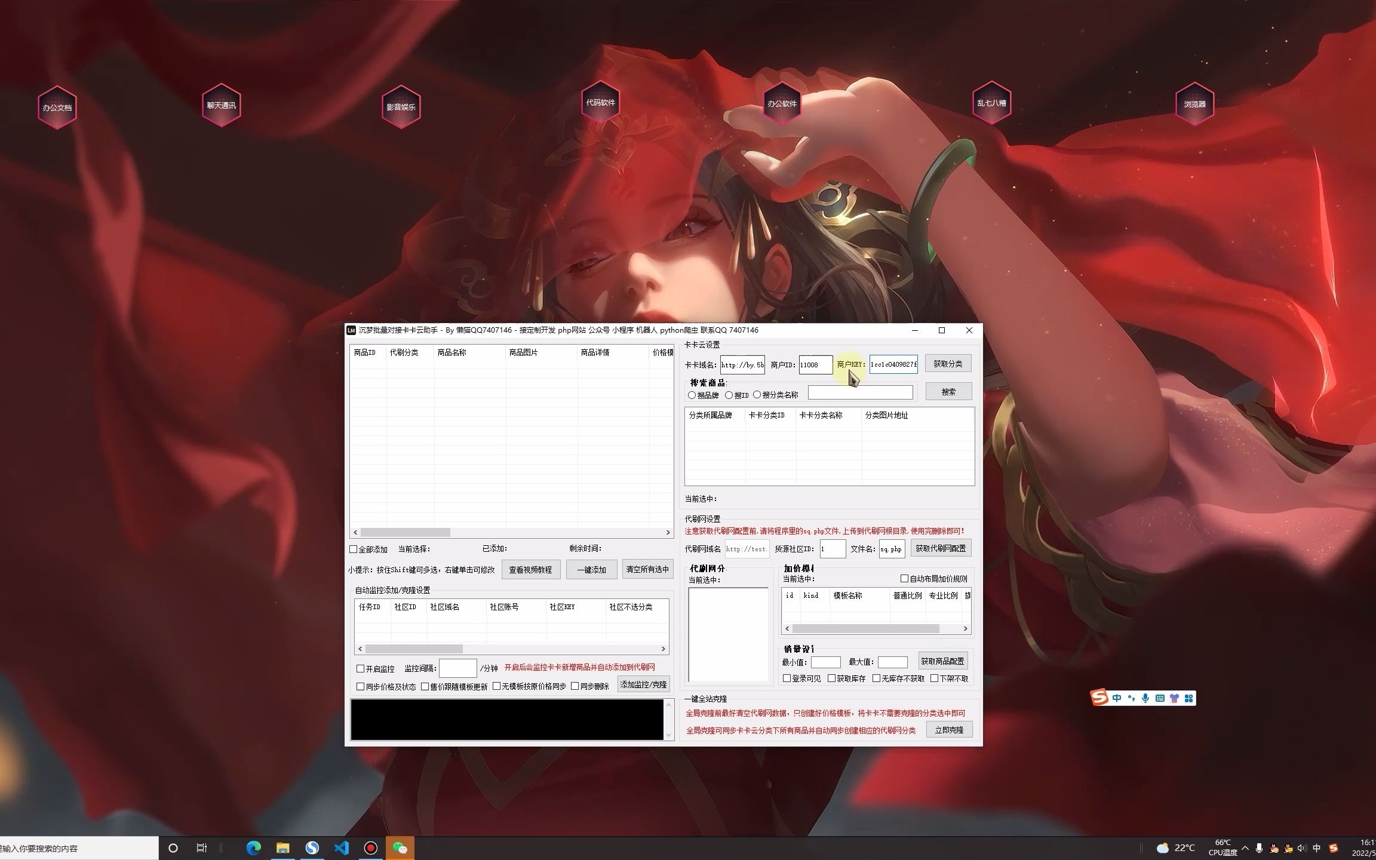Viewport: 1376px width, 860px height.
Task: Open 查看视频教程 video tutorial button
Action: pos(530,570)
